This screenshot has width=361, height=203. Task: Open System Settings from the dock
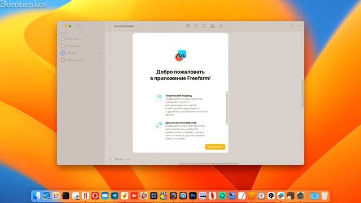300,196
